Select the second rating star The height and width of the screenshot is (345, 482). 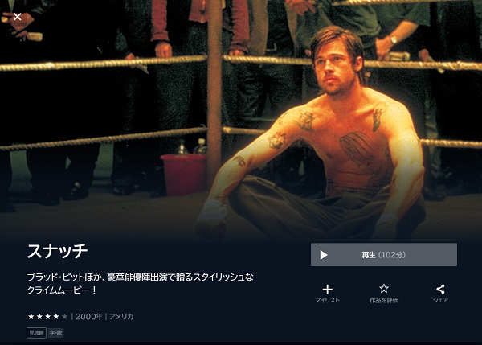39,316
